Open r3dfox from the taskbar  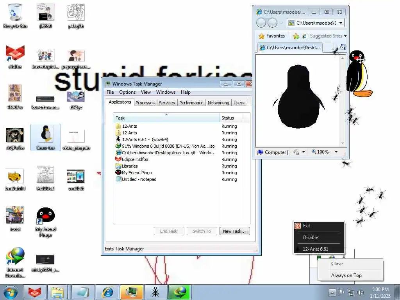[x=35, y=292]
